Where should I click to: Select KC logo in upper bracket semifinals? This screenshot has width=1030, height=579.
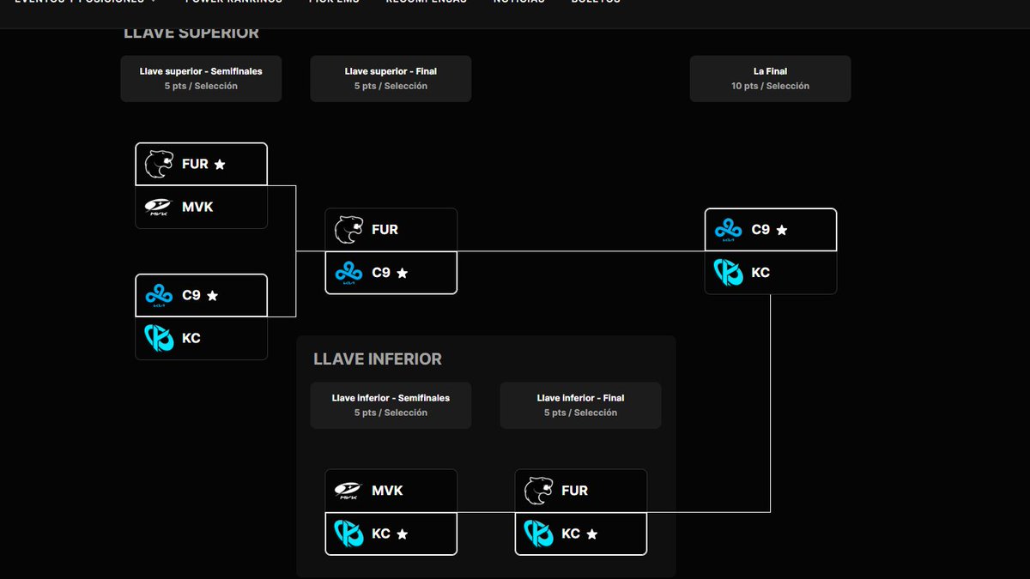(x=159, y=338)
